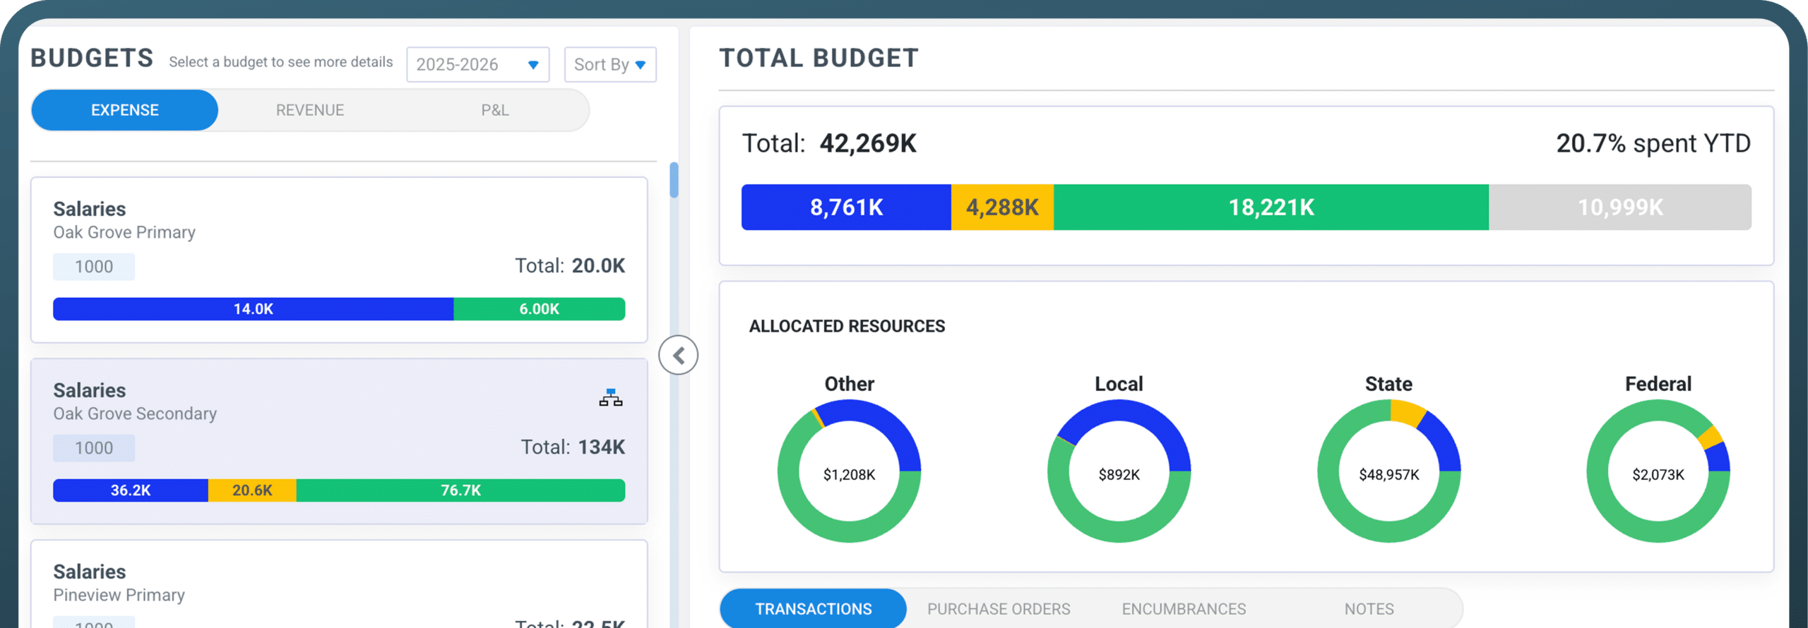Switch to the EXPENSE budget view

click(125, 110)
